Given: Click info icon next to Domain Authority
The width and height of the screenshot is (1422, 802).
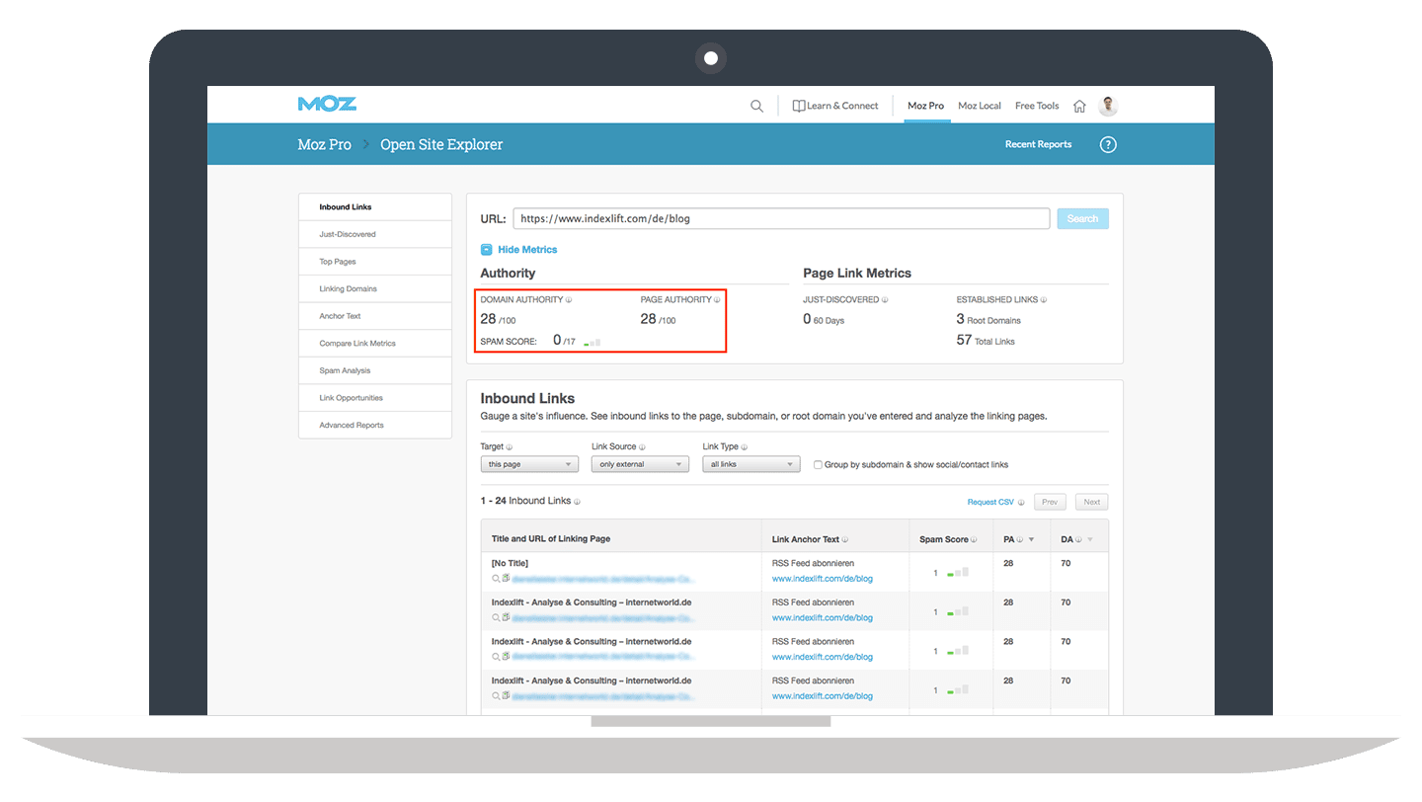Looking at the screenshot, I should coord(569,299).
